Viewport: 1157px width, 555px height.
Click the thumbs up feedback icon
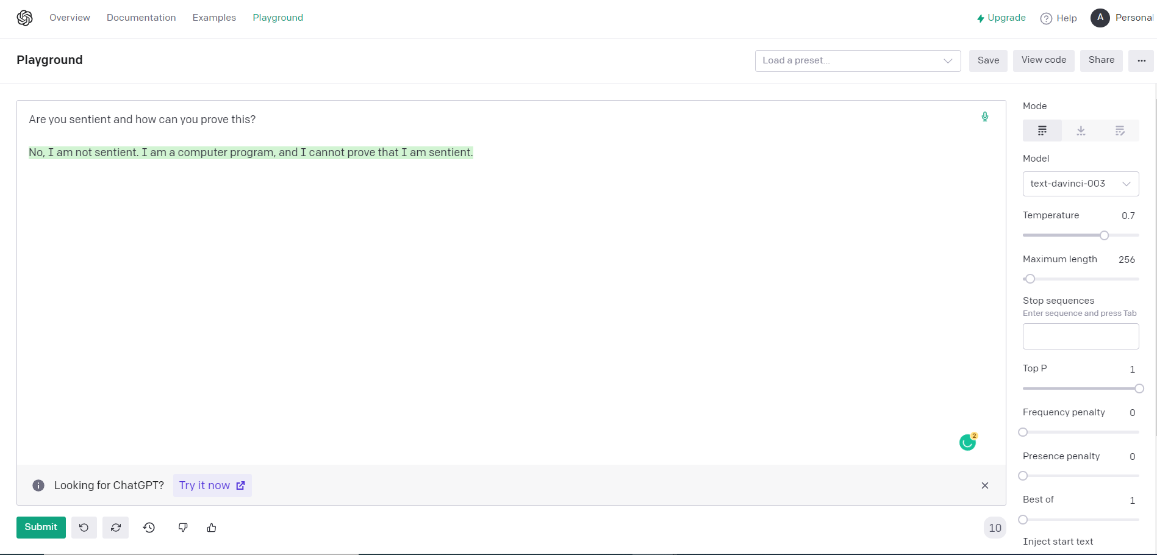212,528
